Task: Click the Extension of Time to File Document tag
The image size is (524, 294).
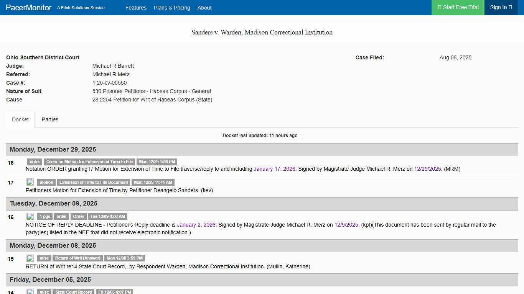Action: (x=94, y=182)
